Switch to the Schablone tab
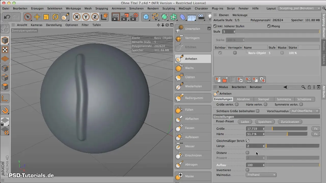The height and width of the screenshot is (183, 326). click(x=304, y=99)
